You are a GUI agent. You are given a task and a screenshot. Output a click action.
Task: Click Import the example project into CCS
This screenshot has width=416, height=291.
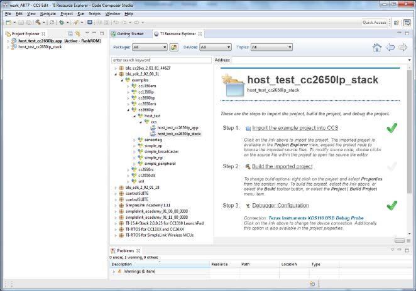(295, 128)
